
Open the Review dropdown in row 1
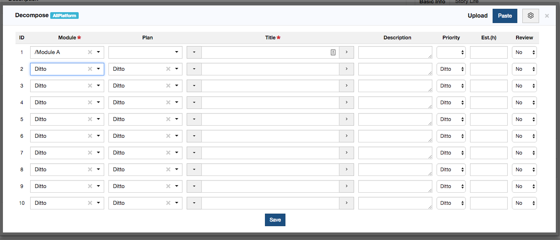pos(524,52)
